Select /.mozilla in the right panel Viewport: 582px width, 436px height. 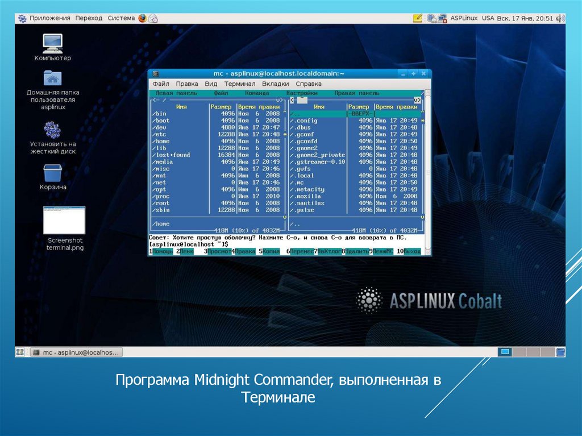tap(355, 196)
